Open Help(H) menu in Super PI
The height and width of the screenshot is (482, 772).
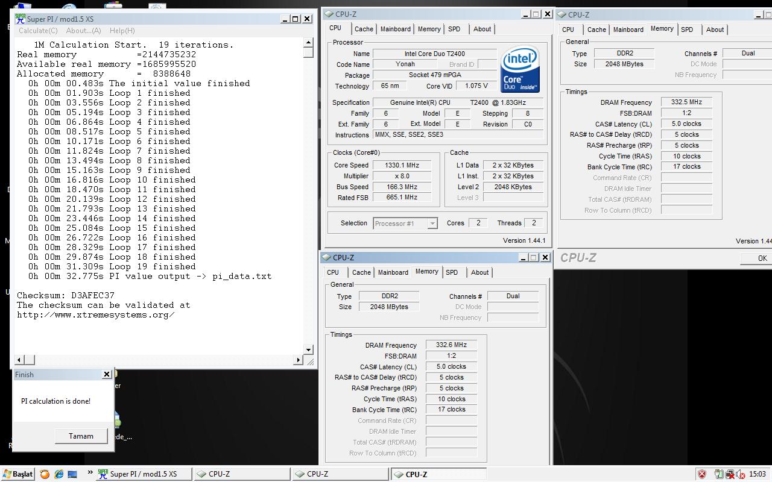(x=122, y=30)
